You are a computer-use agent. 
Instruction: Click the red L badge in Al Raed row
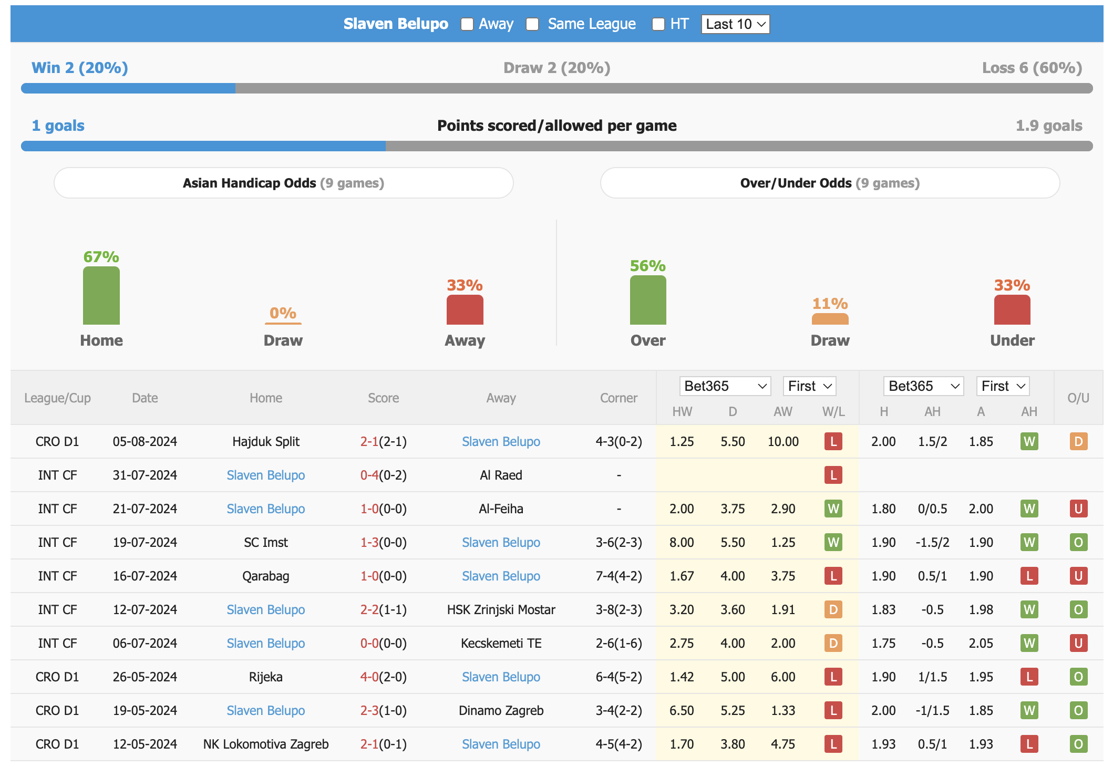833,475
